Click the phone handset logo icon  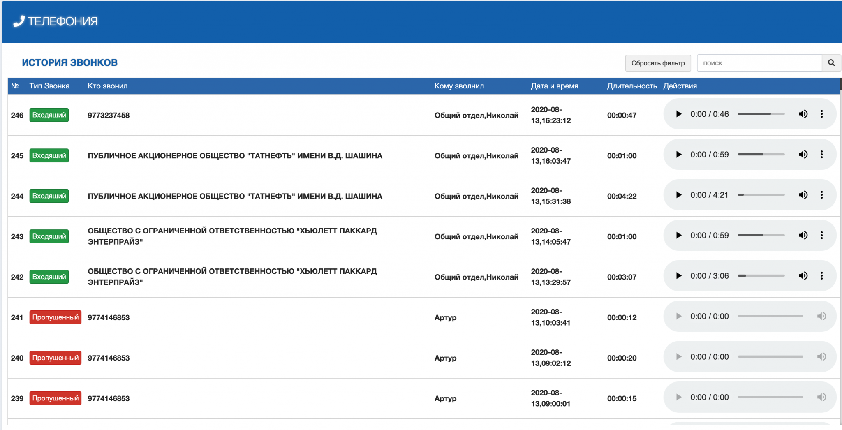[19, 21]
